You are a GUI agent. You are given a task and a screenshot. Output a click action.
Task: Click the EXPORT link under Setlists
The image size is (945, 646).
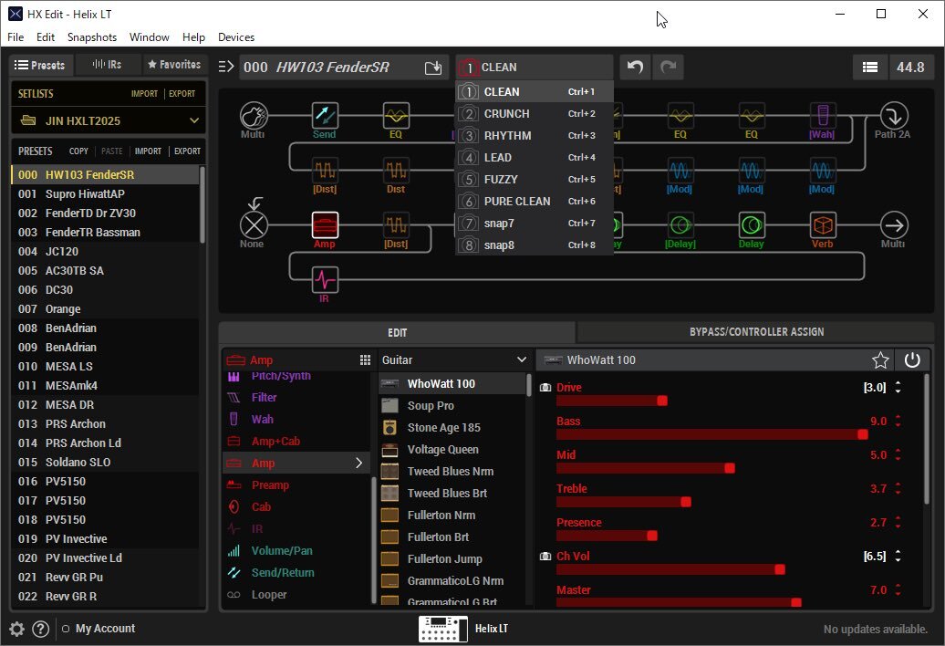(182, 94)
